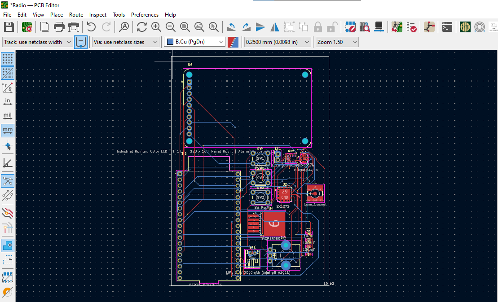The height and width of the screenshot is (302, 498).
Task: Toggle pads outline display mode
Action: [x=8, y=277]
